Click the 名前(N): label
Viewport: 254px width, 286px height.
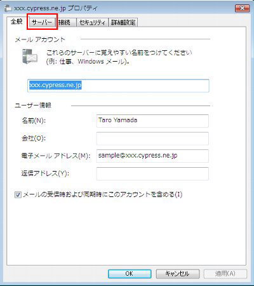click(x=34, y=121)
